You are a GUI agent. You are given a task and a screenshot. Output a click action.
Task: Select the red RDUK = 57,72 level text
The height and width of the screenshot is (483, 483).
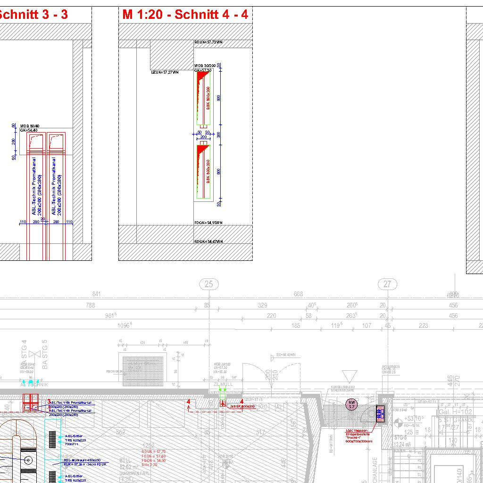coord(154,451)
